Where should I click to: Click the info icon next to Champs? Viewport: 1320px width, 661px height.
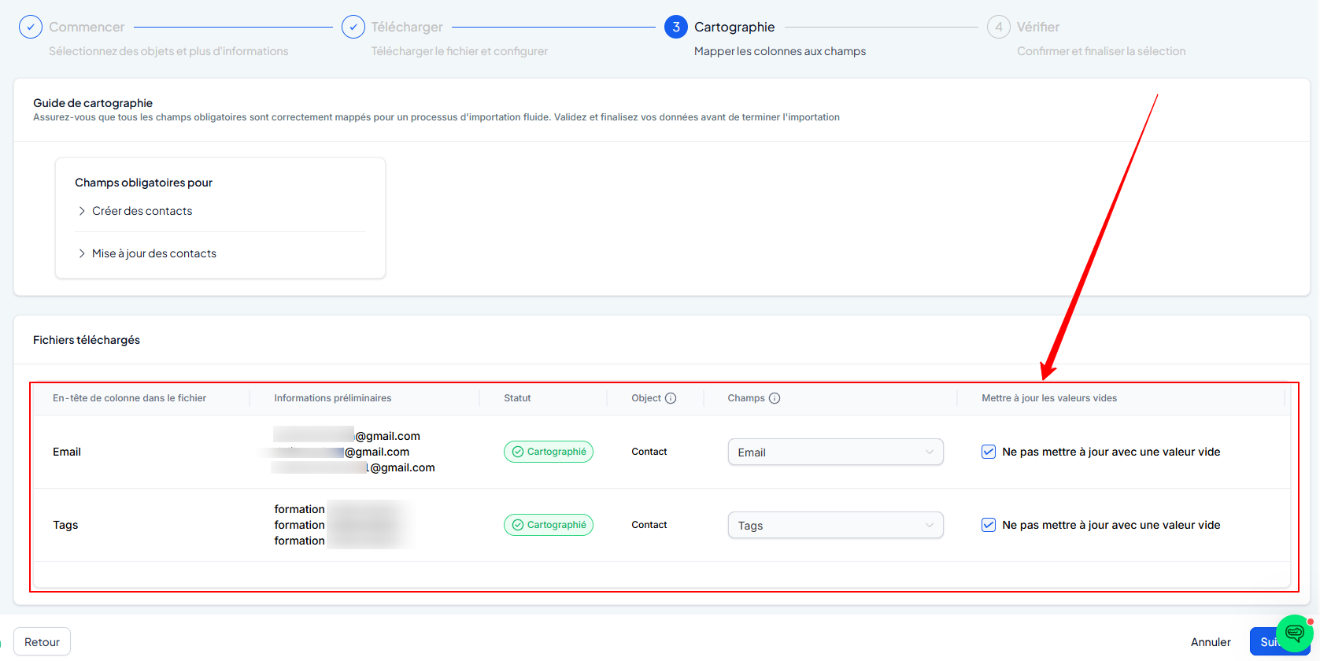click(x=775, y=398)
